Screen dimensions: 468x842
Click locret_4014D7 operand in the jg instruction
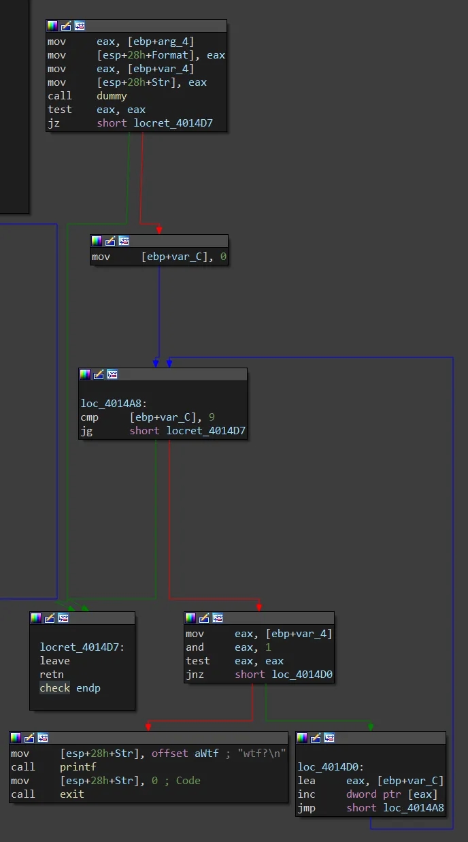[205, 431]
